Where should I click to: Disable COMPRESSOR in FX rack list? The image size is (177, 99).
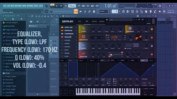tap(62, 34)
